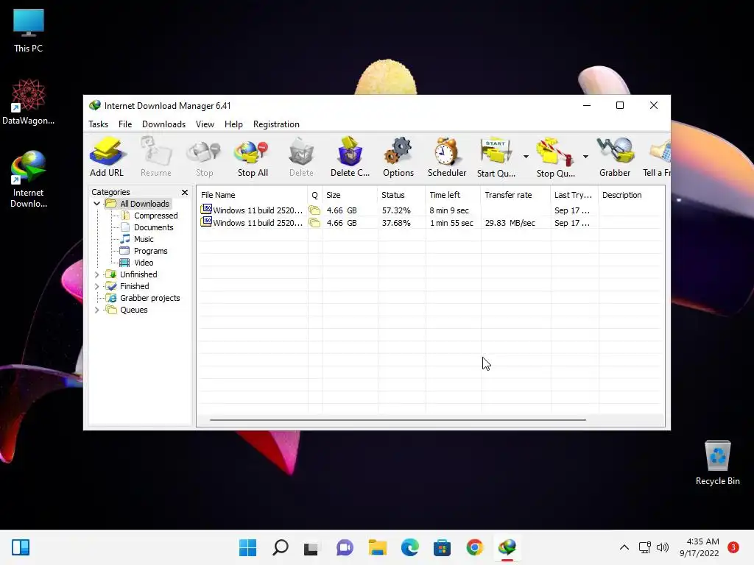Open the Stop Queue dropdown arrow
754x565 pixels.
[x=585, y=157]
